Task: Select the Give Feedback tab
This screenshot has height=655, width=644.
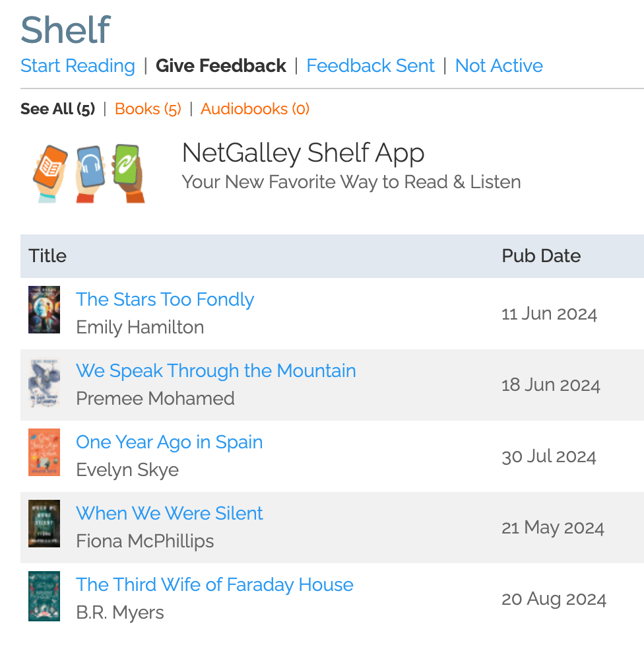Action: click(x=221, y=66)
